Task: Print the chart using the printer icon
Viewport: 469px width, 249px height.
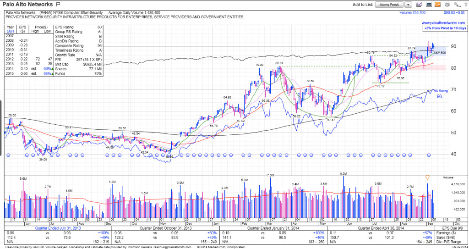Action: click(447, 5)
